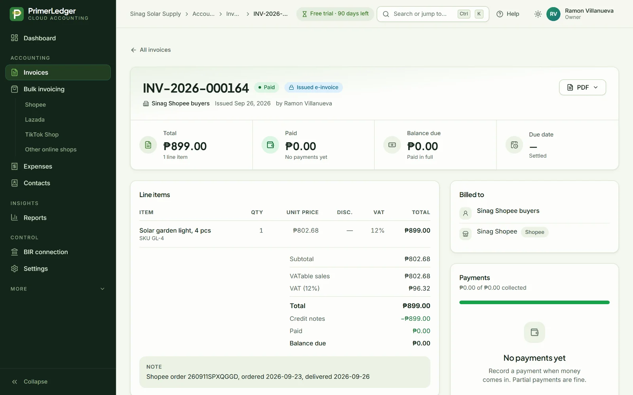This screenshot has height=395, width=633.
Task: Click Sinag Solar Supply breadcrumb
Action: [155, 14]
